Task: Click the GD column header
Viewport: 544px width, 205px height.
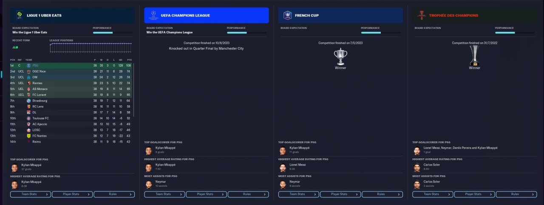Action: point(121,60)
